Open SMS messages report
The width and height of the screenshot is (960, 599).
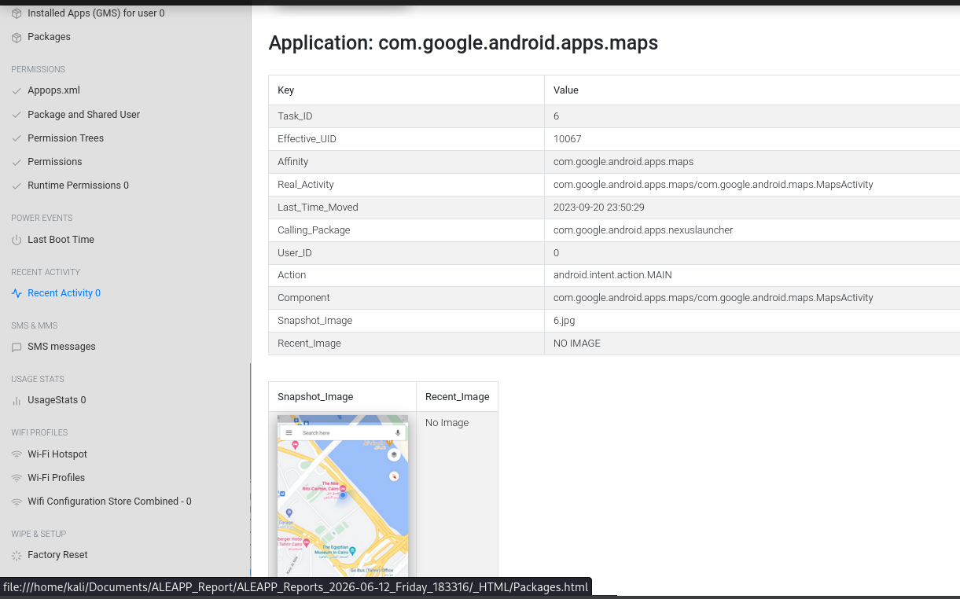point(61,347)
